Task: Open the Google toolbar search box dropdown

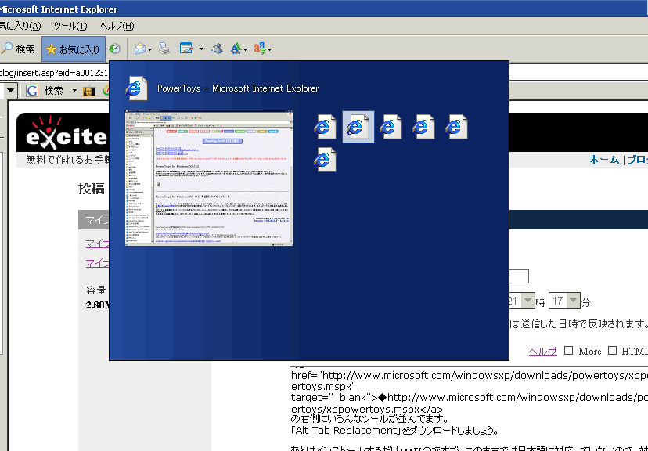Action: [10, 91]
